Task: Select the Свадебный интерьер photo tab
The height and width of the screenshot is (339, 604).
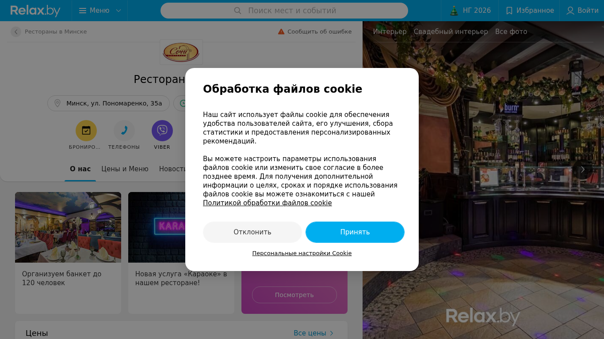Action: tap(451, 32)
